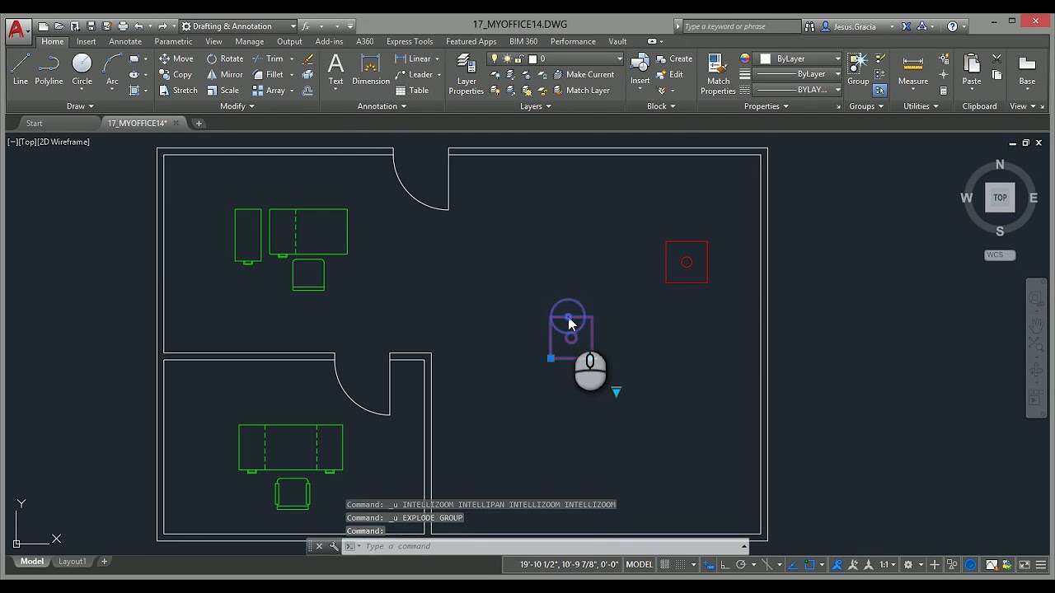Switch to the Start file tab
Screen dimensions: 1055x593
34,124
